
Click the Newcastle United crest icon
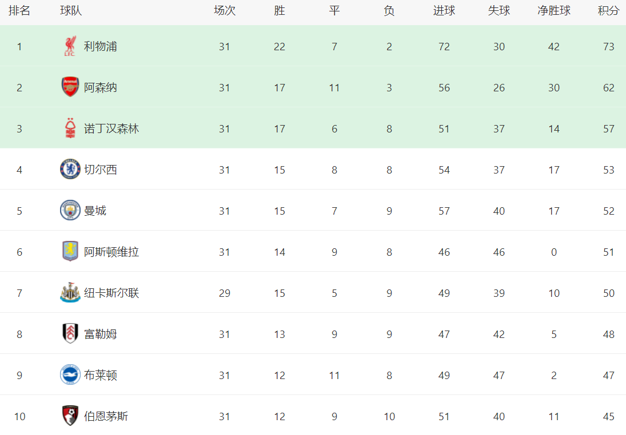pyautogui.click(x=70, y=292)
